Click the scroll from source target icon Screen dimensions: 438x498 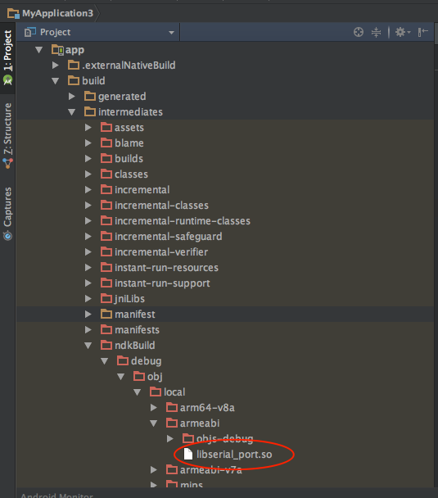(x=359, y=32)
